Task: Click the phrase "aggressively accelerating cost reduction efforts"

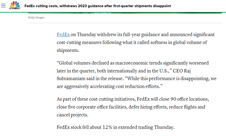Action: click(112, 86)
